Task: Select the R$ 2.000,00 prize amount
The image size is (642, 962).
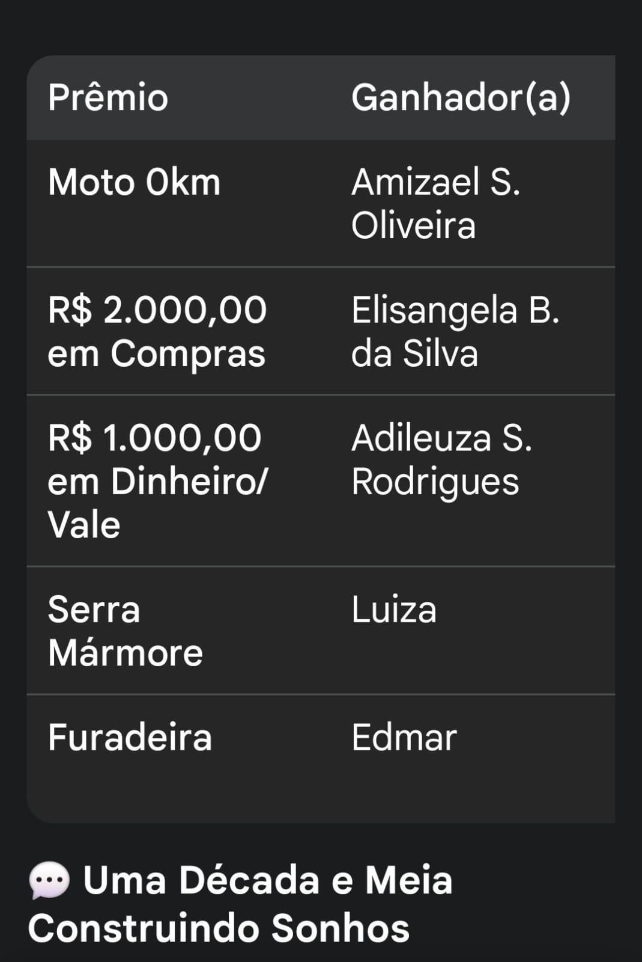Action: pyautogui.click(x=157, y=310)
